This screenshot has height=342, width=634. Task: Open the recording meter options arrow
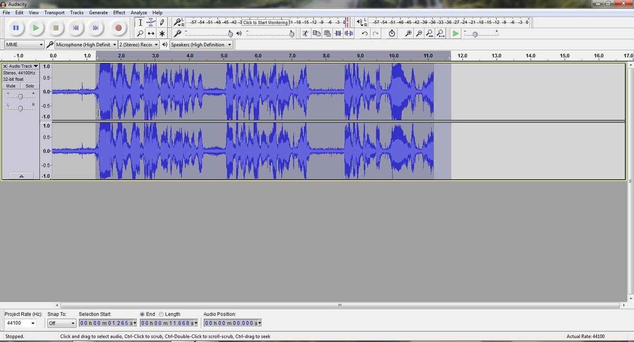coord(179,25)
